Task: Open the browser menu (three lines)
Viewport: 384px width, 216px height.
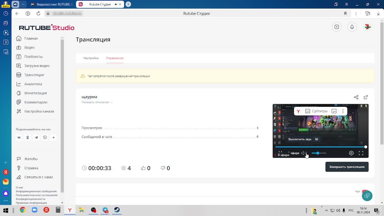Action: coord(346,4)
